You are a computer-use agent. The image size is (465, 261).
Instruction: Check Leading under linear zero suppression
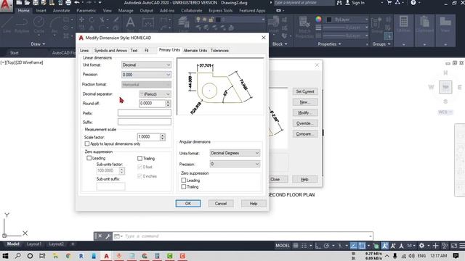pyautogui.click(x=89, y=158)
